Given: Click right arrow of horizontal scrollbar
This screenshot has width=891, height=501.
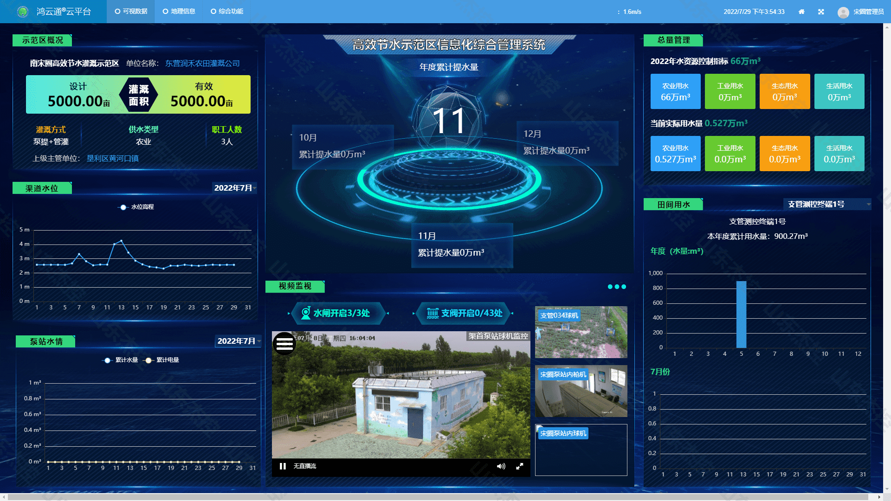Looking at the screenshot, I should [879, 497].
